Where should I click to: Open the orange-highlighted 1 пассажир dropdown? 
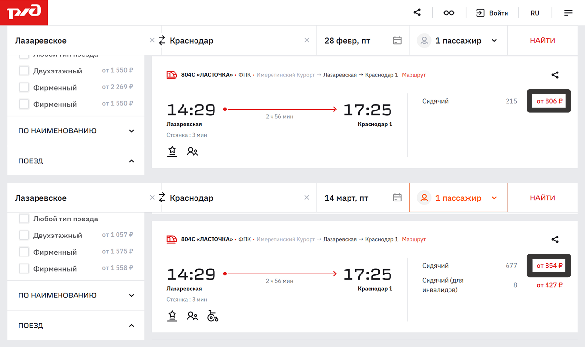[x=458, y=198]
